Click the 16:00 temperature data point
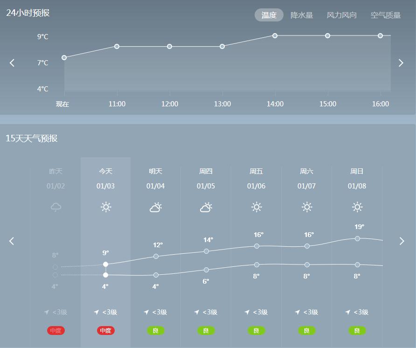 pos(381,35)
